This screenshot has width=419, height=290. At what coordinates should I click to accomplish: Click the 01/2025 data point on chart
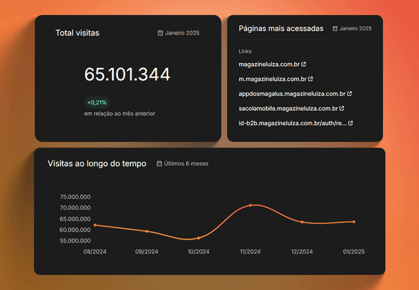(x=354, y=221)
